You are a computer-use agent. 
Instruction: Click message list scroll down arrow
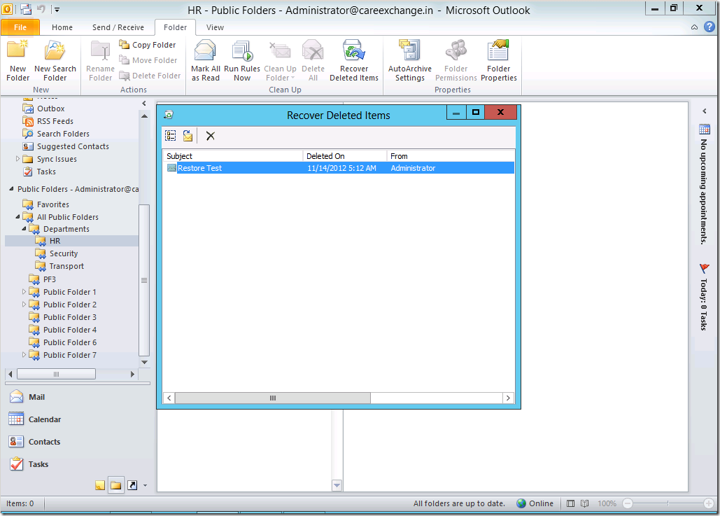pos(337,485)
